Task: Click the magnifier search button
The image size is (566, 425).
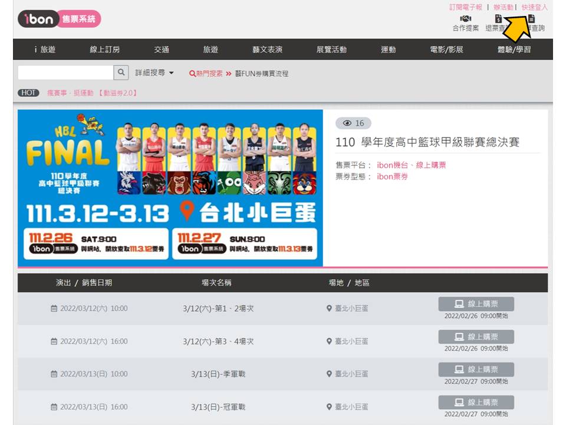Action: point(121,73)
